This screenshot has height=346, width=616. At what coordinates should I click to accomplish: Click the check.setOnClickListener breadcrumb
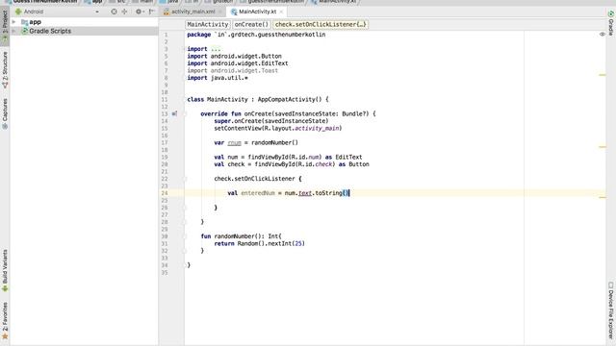click(x=321, y=24)
